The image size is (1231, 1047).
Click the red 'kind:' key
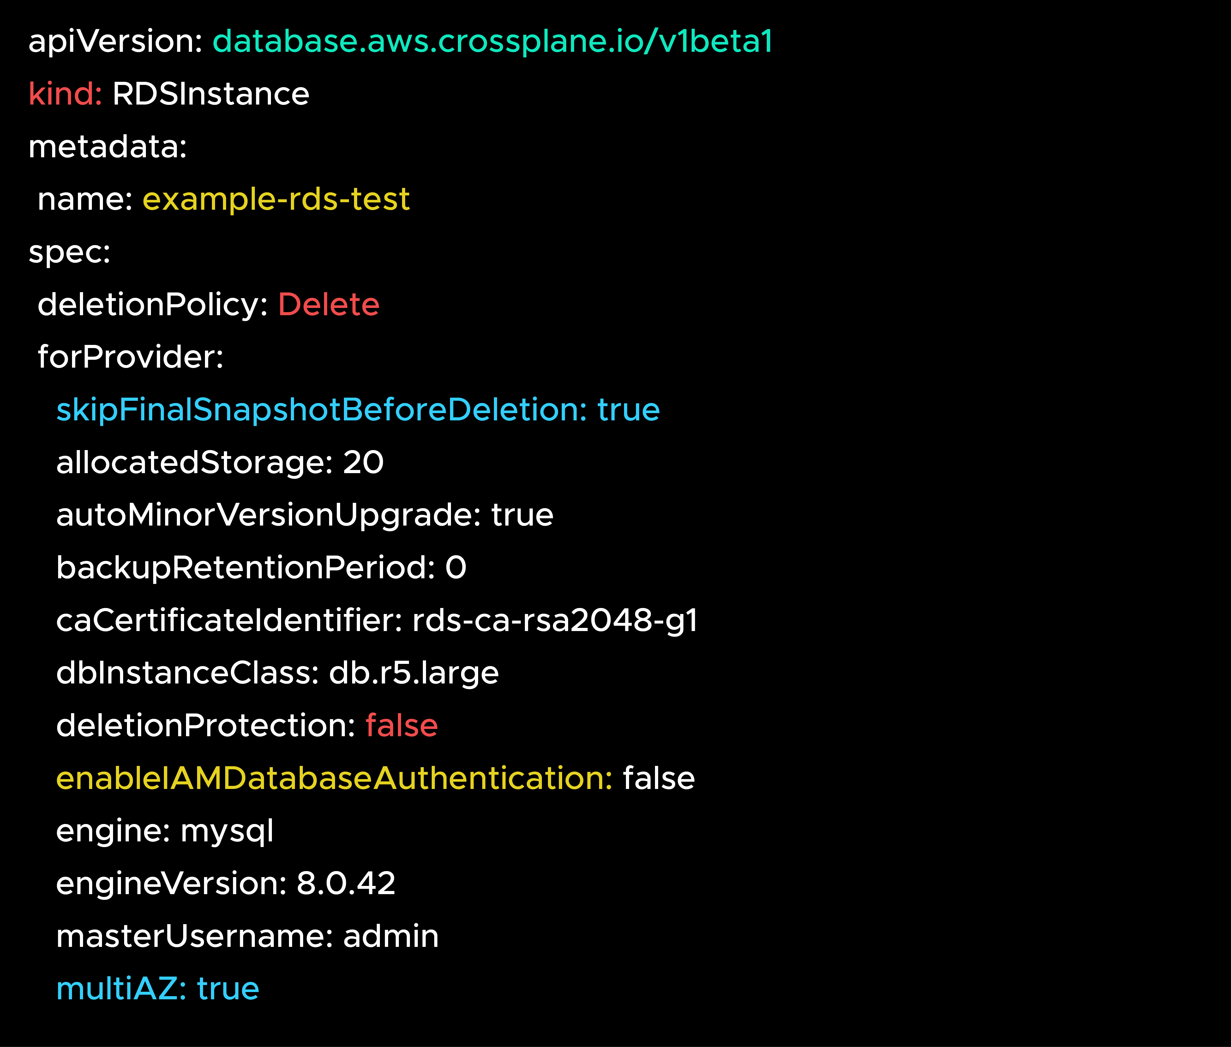[65, 94]
